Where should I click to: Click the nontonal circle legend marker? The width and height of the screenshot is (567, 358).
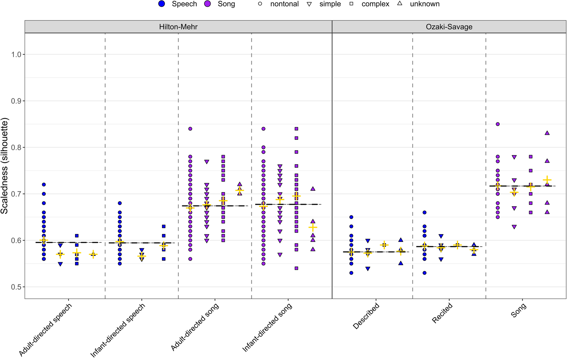[260, 4]
